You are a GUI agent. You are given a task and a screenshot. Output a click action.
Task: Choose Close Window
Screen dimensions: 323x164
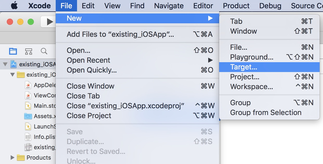(x=137, y=86)
